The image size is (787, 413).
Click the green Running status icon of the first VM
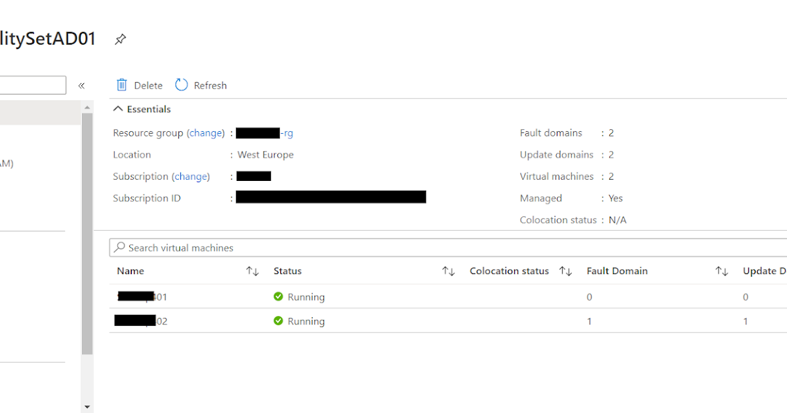click(279, 296)
